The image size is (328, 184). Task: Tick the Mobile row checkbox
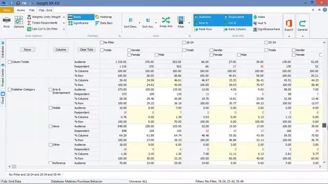tap(50, 108)
